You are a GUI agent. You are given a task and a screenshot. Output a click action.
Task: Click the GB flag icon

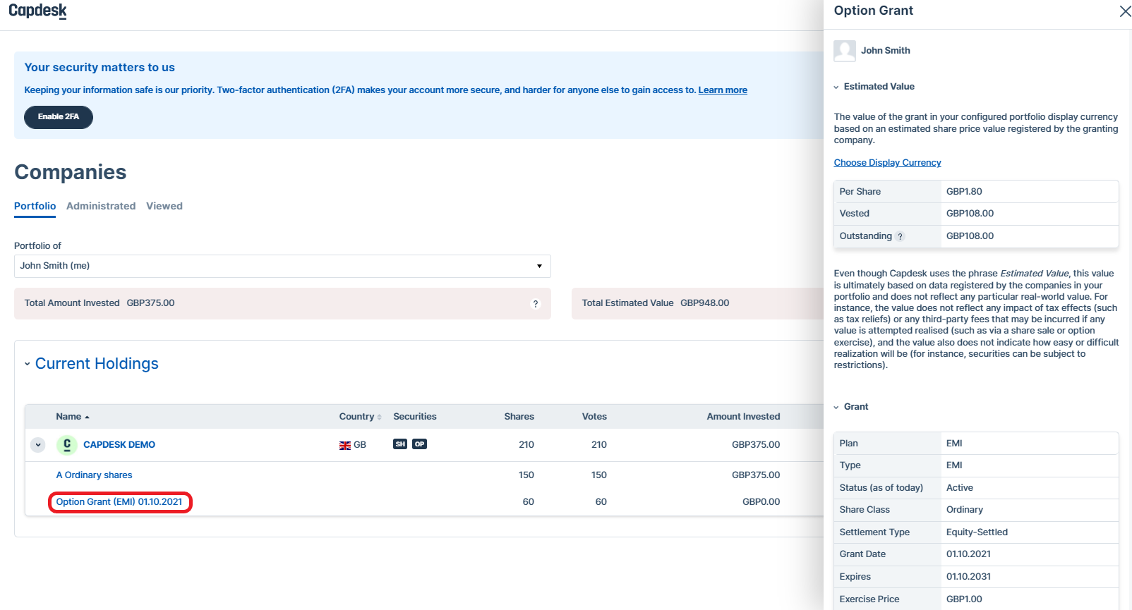[345, 445]
